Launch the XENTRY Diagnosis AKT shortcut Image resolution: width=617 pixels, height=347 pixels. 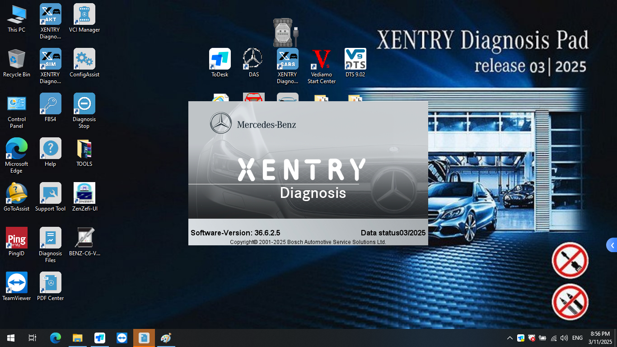click(50, 16)
